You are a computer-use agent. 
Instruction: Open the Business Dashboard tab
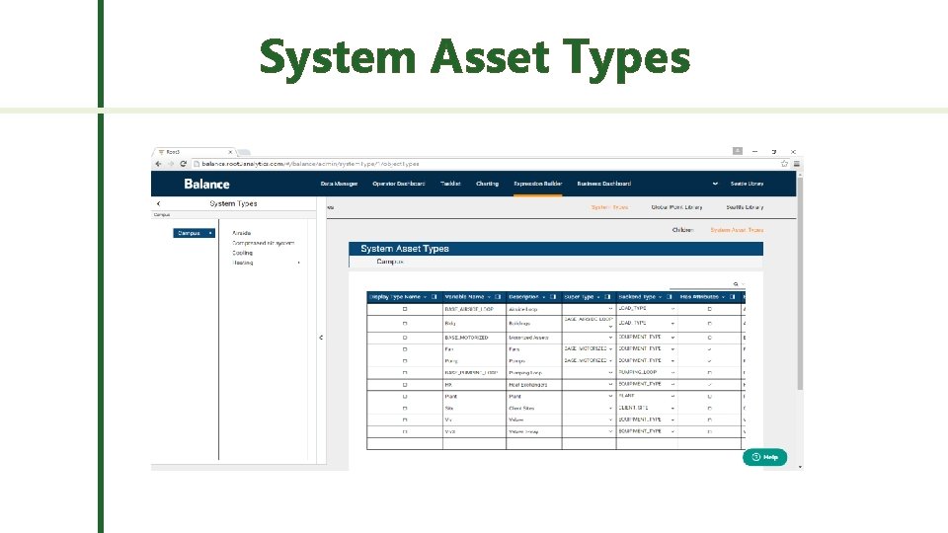pos(604,184)
